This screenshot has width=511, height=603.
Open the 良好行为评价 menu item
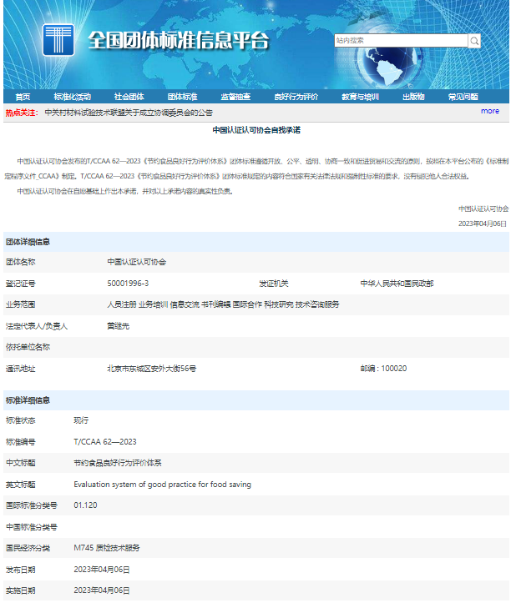click(296, 97)
